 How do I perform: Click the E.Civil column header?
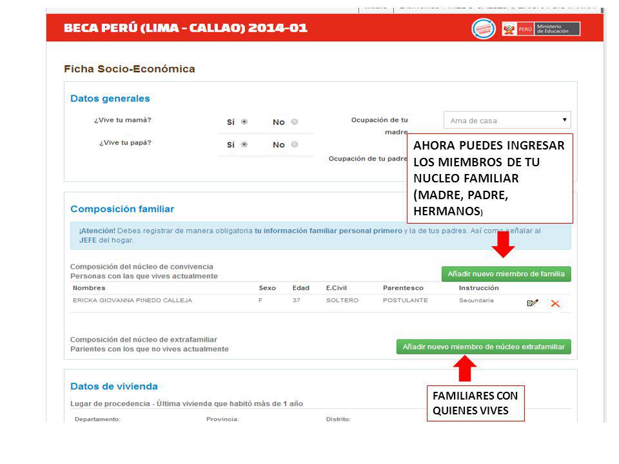coord(337,288)
